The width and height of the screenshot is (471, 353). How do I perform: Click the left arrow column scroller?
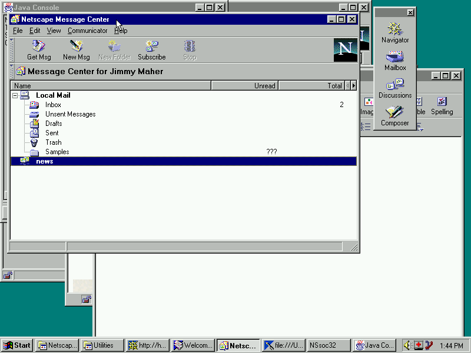pos(347,85)
